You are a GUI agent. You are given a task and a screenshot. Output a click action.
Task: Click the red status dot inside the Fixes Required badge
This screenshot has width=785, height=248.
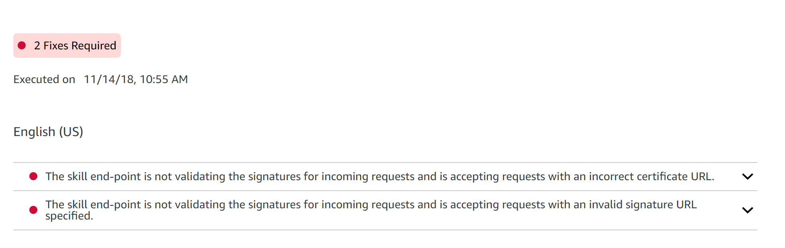pyautogui.click(x=22, y=46)
